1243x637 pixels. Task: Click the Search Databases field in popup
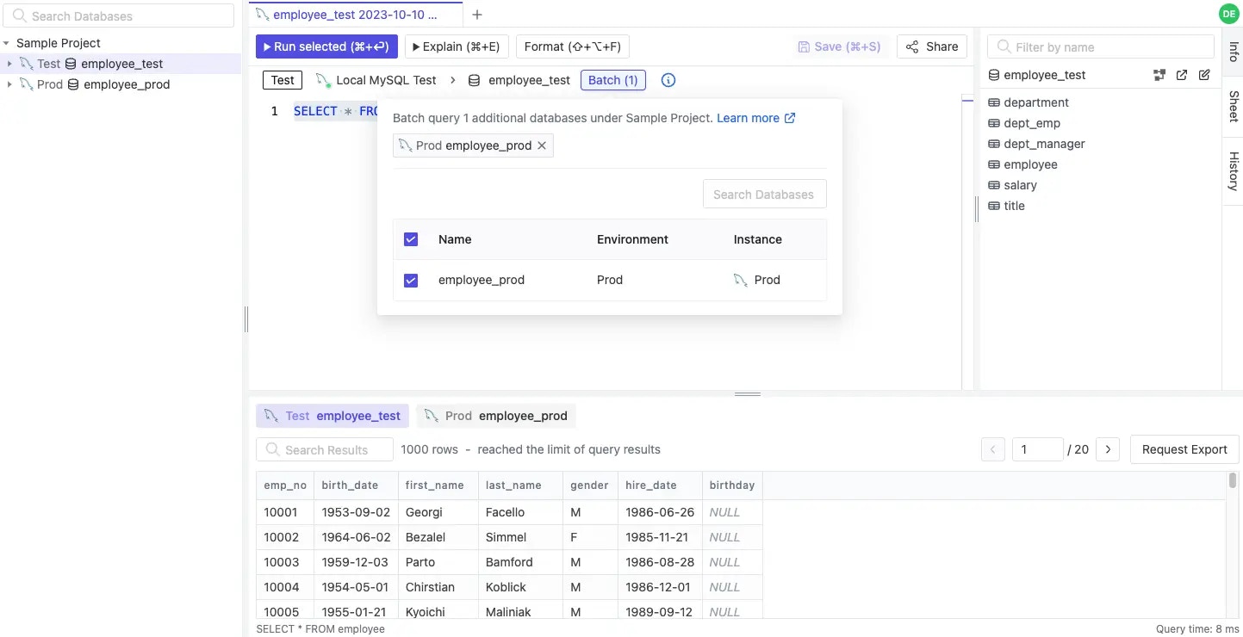tap(764, 195)
